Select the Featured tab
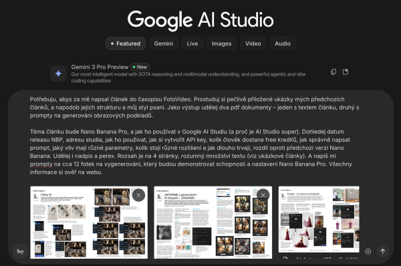The height and width of the screenshot is (266, 401). click(x=126, y=43)
